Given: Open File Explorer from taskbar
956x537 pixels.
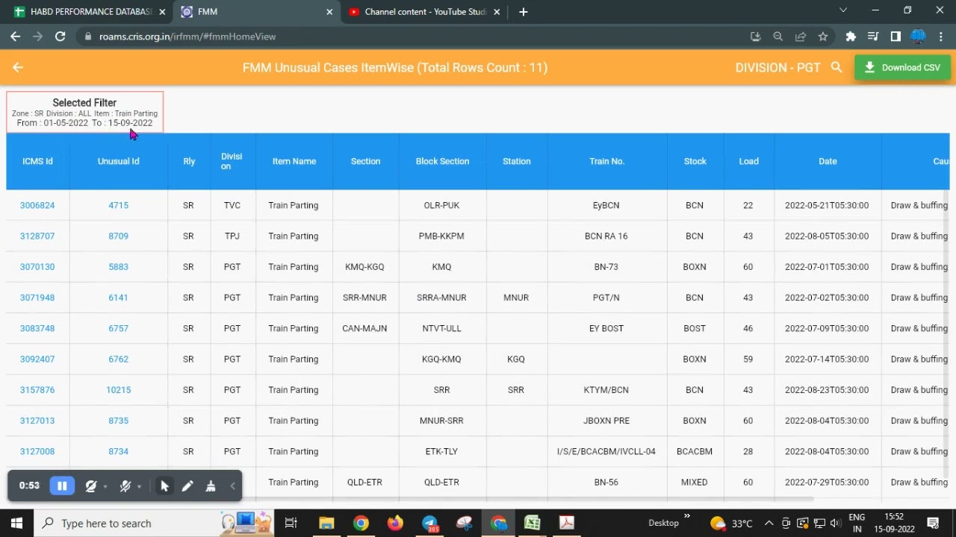Looking at the screenshot, I should 326,523.
